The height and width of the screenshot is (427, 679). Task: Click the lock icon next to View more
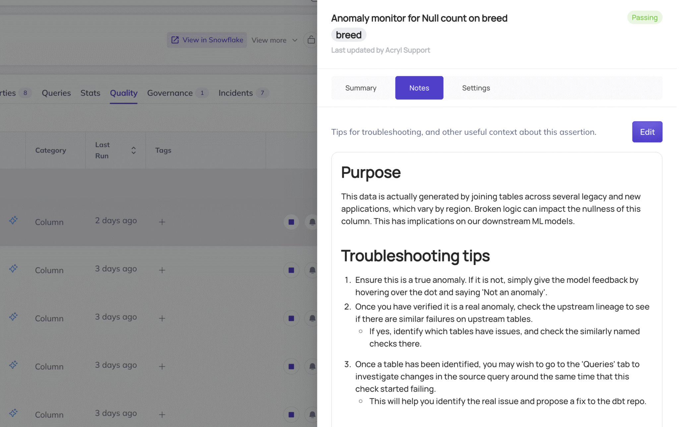pyautogui.click(x=311, y=40)
